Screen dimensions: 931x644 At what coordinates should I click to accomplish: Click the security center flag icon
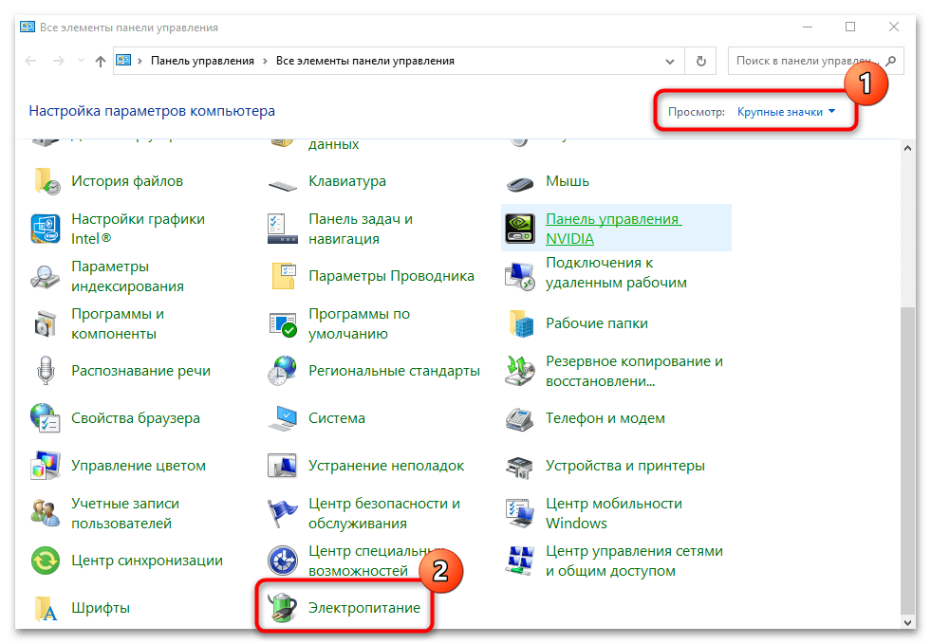click(283, 513)
